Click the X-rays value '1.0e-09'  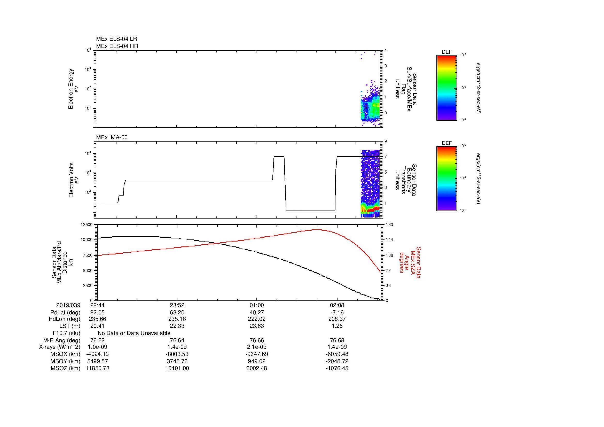point(97,347)
